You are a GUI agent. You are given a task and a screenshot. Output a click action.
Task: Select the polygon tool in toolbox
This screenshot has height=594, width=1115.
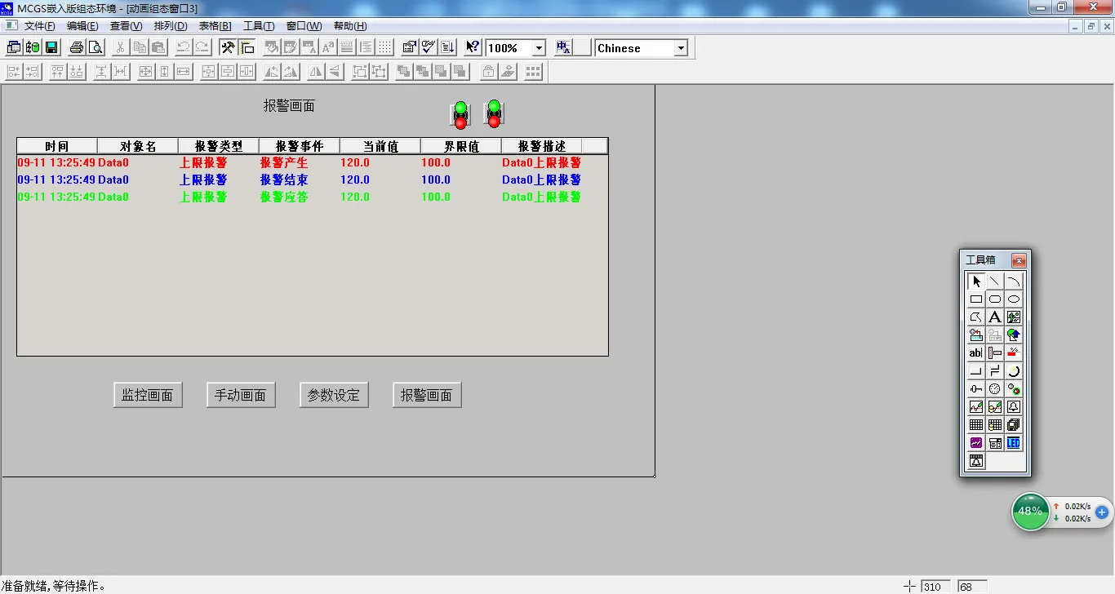coord(976,317)
